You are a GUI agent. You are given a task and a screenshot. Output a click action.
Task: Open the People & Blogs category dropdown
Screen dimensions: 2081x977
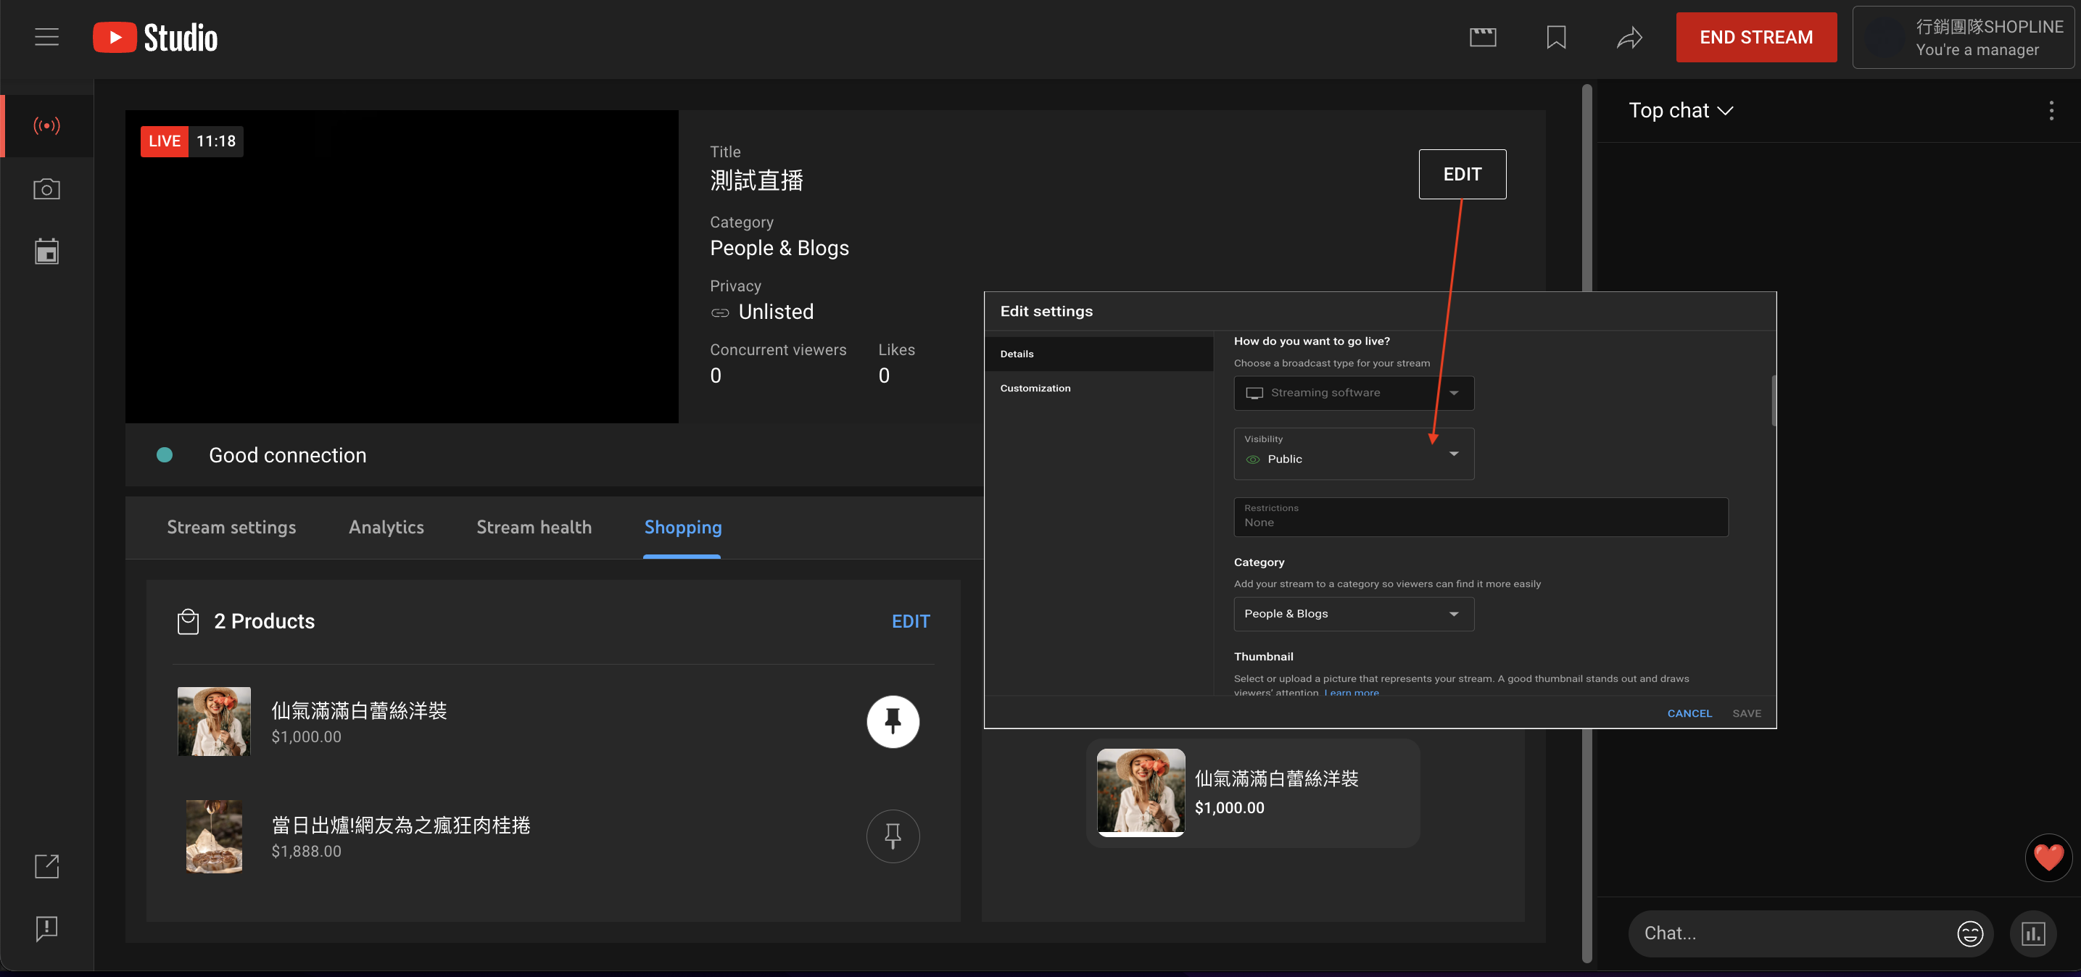[x=1353, y=614]
